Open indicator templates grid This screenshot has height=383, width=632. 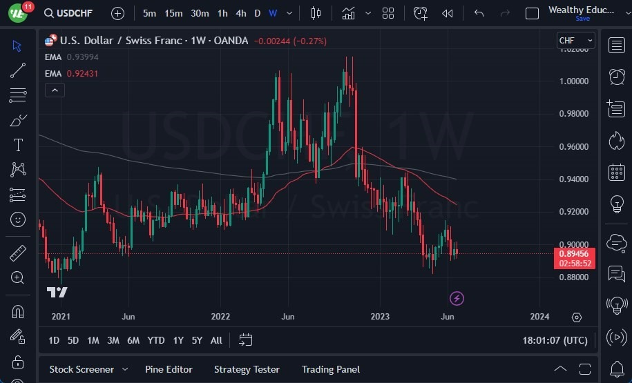388,13
